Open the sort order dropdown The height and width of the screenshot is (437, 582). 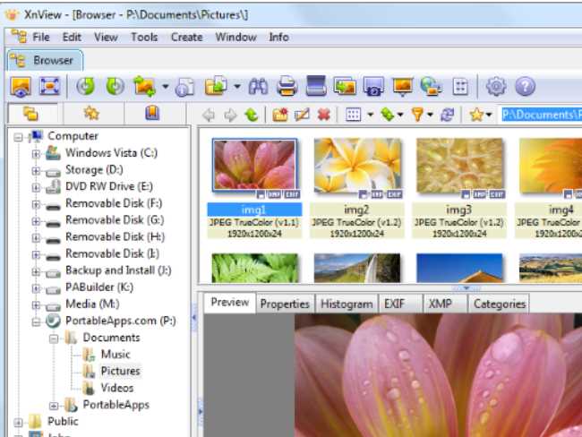[400, 115]
